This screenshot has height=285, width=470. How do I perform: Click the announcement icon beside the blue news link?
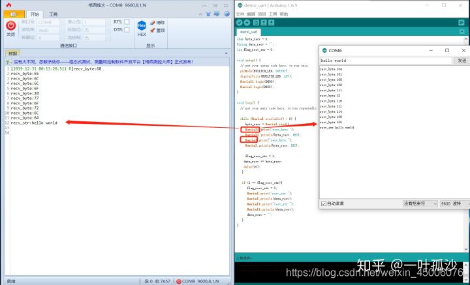(10, 62)
